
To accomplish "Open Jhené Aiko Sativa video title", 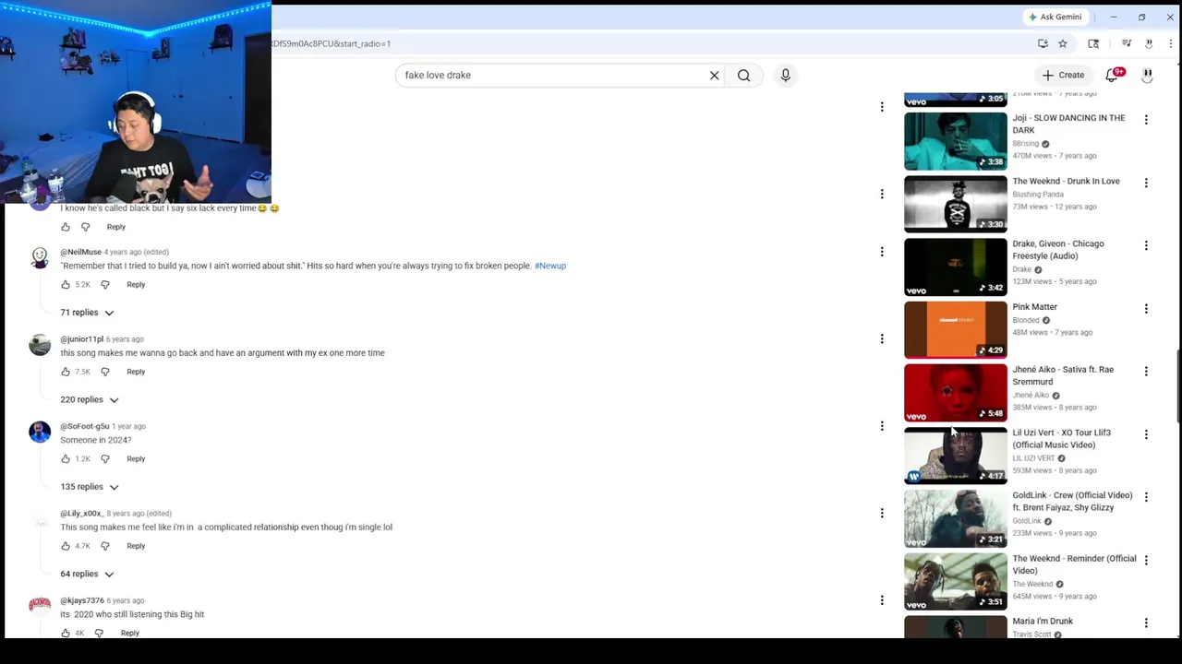I will point(1063,375).
